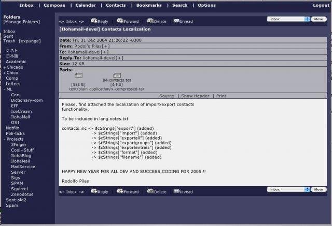
Task: Click expunge next to Trash
Action: (x=30, y=41)
